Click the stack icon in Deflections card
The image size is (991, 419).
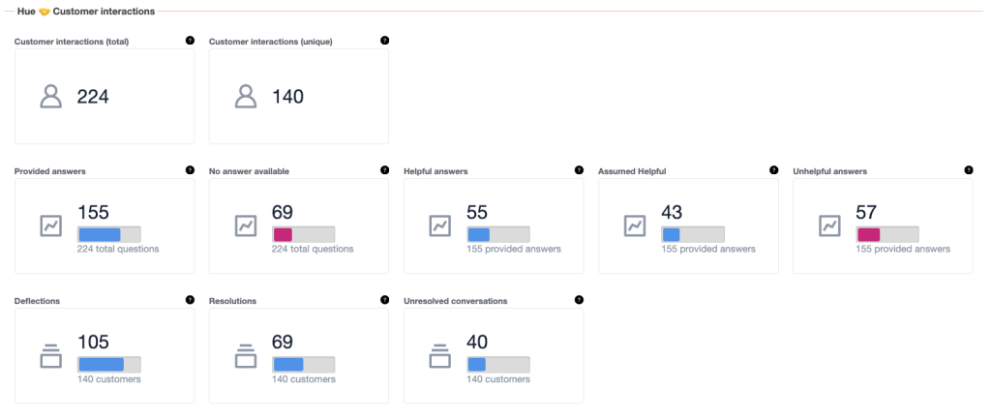tap(50, 356)
